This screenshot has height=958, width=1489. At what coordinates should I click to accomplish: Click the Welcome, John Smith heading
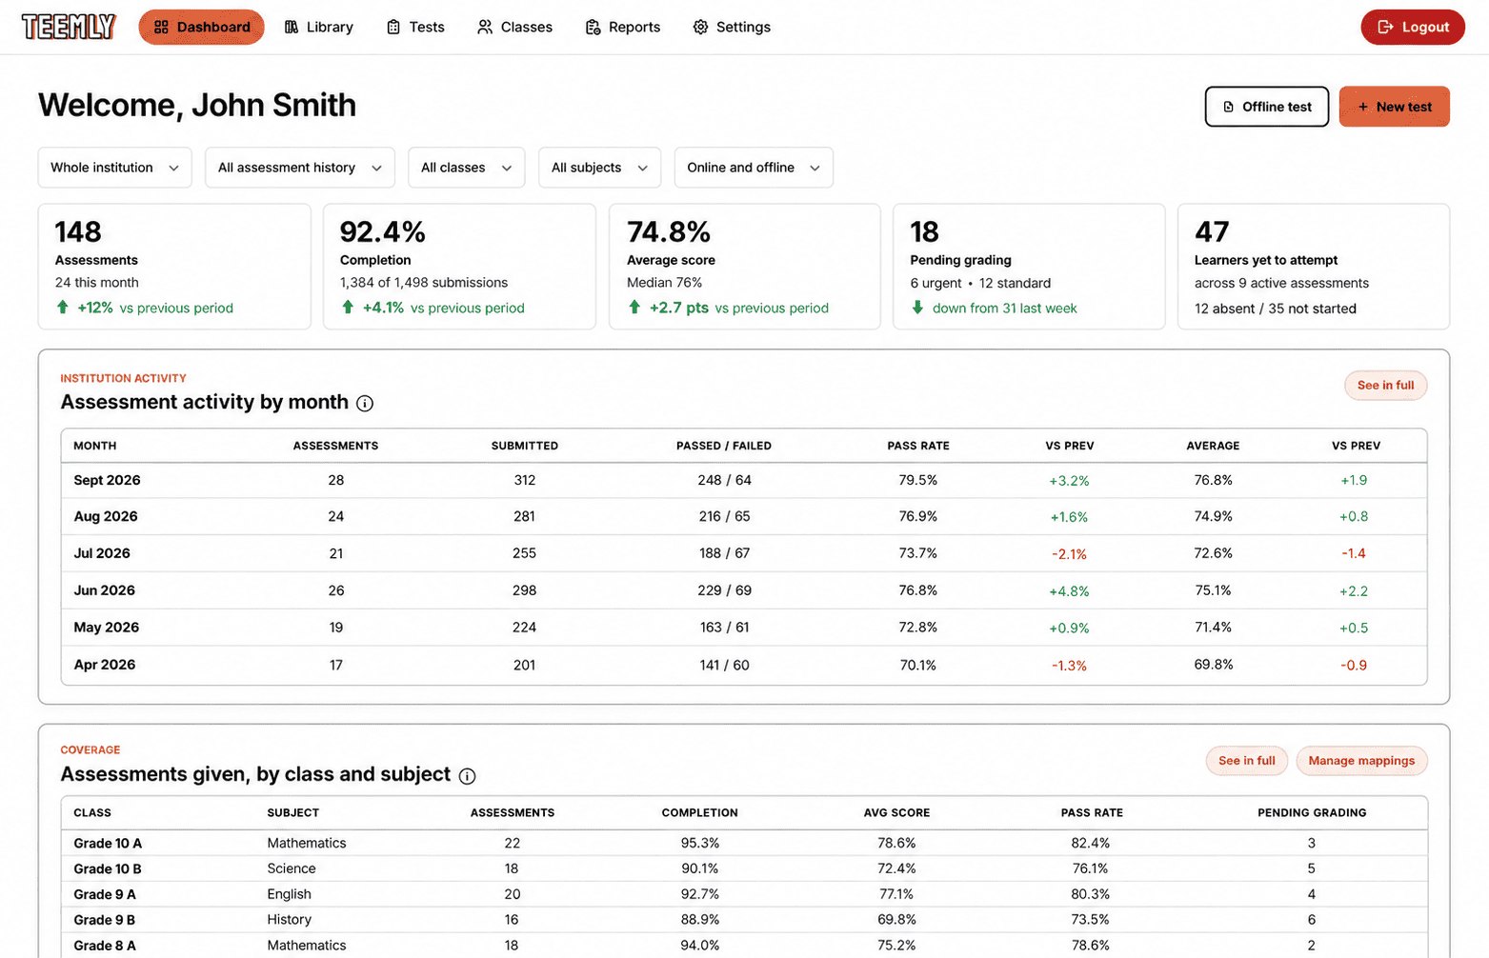(x=197, y=106)
